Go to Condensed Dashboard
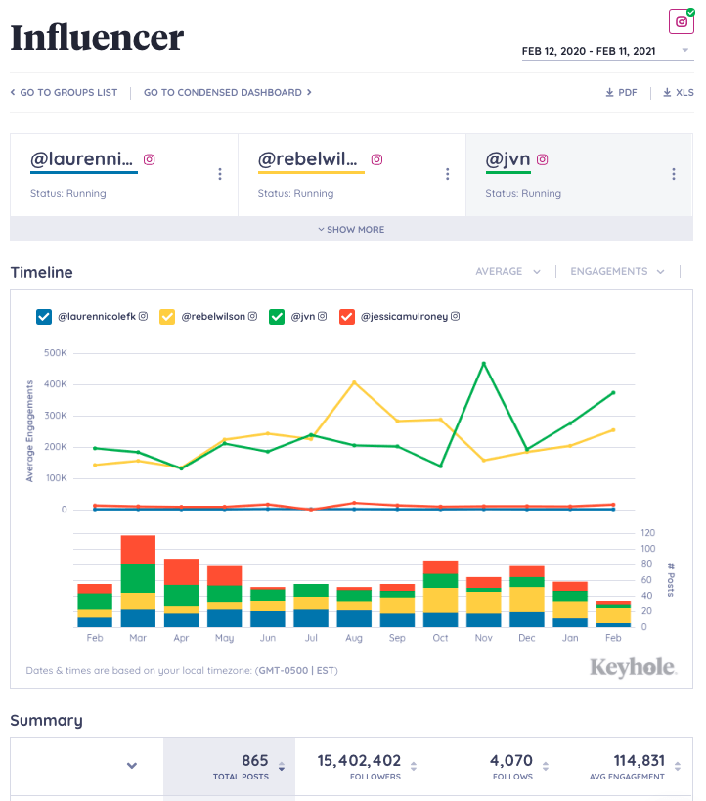Screen dimensions: 706x801 coord(227,93)
